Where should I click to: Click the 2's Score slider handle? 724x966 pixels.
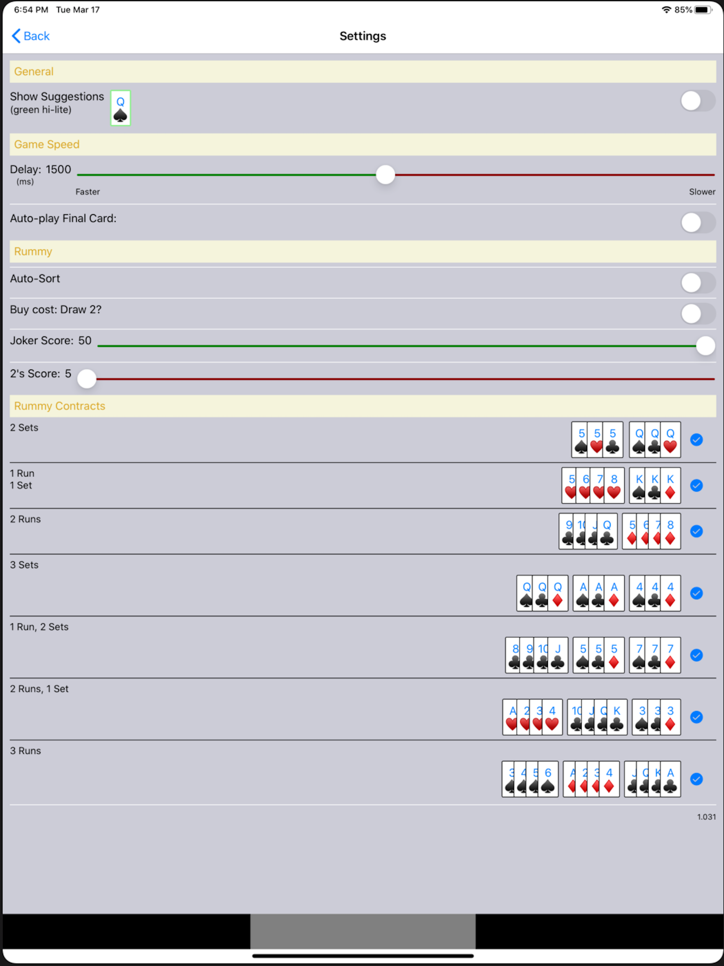[x=87, y=379]
